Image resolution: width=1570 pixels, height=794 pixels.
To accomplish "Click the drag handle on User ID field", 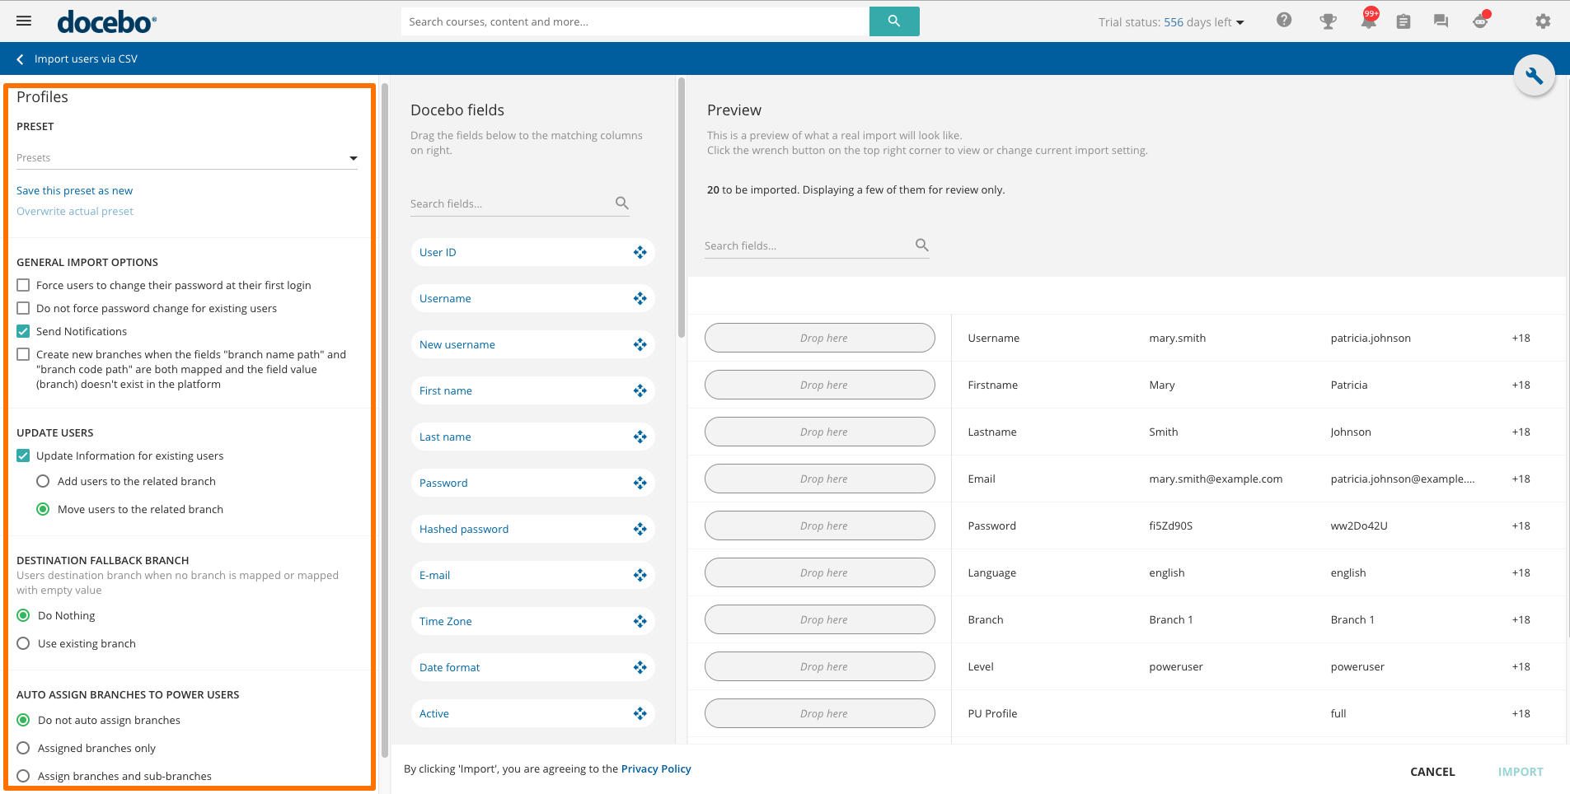I will pos(640,253).
